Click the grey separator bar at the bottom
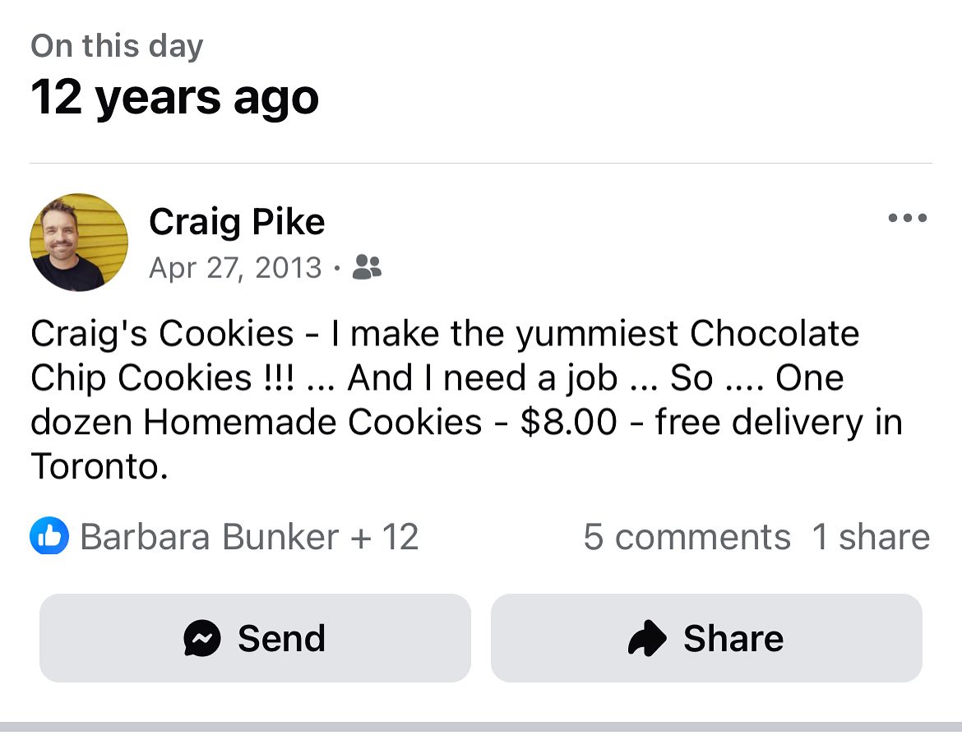 481,727
